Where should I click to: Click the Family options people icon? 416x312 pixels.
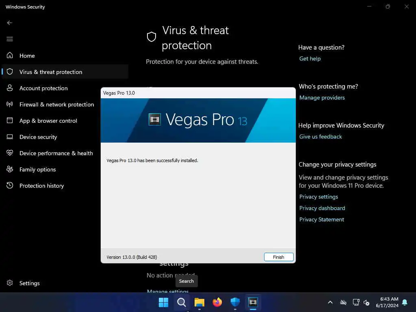(x=10, y=169)
